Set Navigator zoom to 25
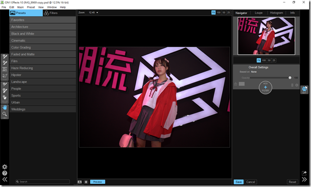This screenshot has width=311, height=187. [274, 60]
